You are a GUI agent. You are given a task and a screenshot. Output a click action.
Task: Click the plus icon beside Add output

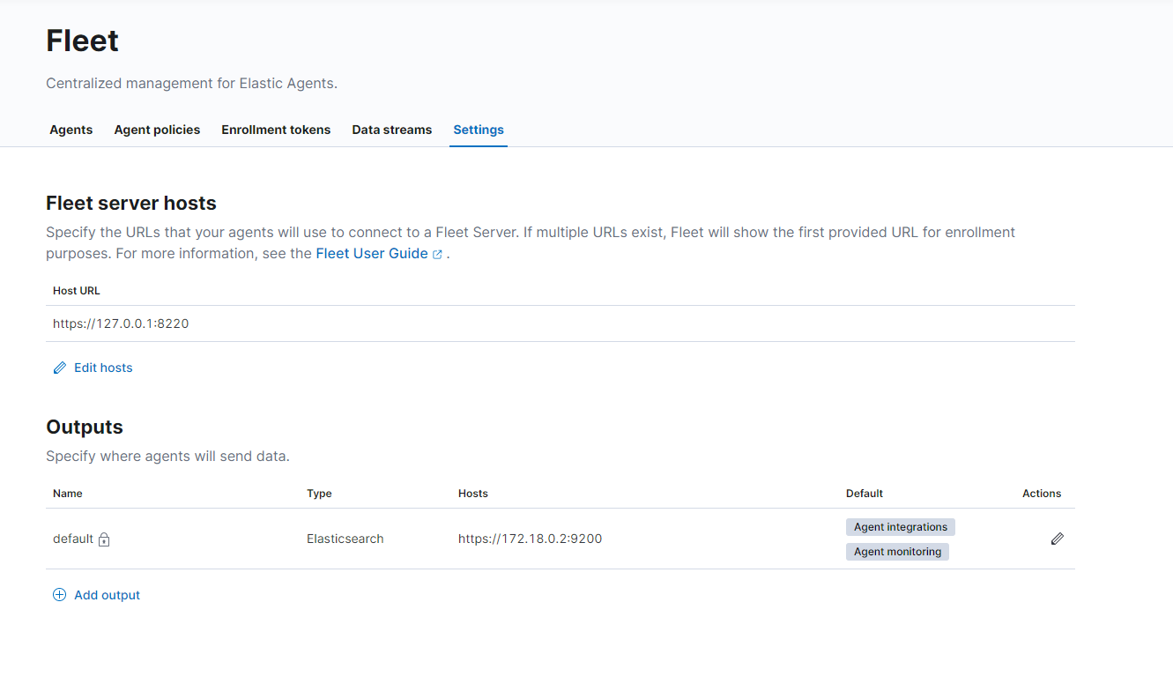[59, 595]
